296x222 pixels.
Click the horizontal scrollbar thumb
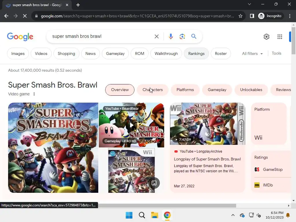(167, 206)
